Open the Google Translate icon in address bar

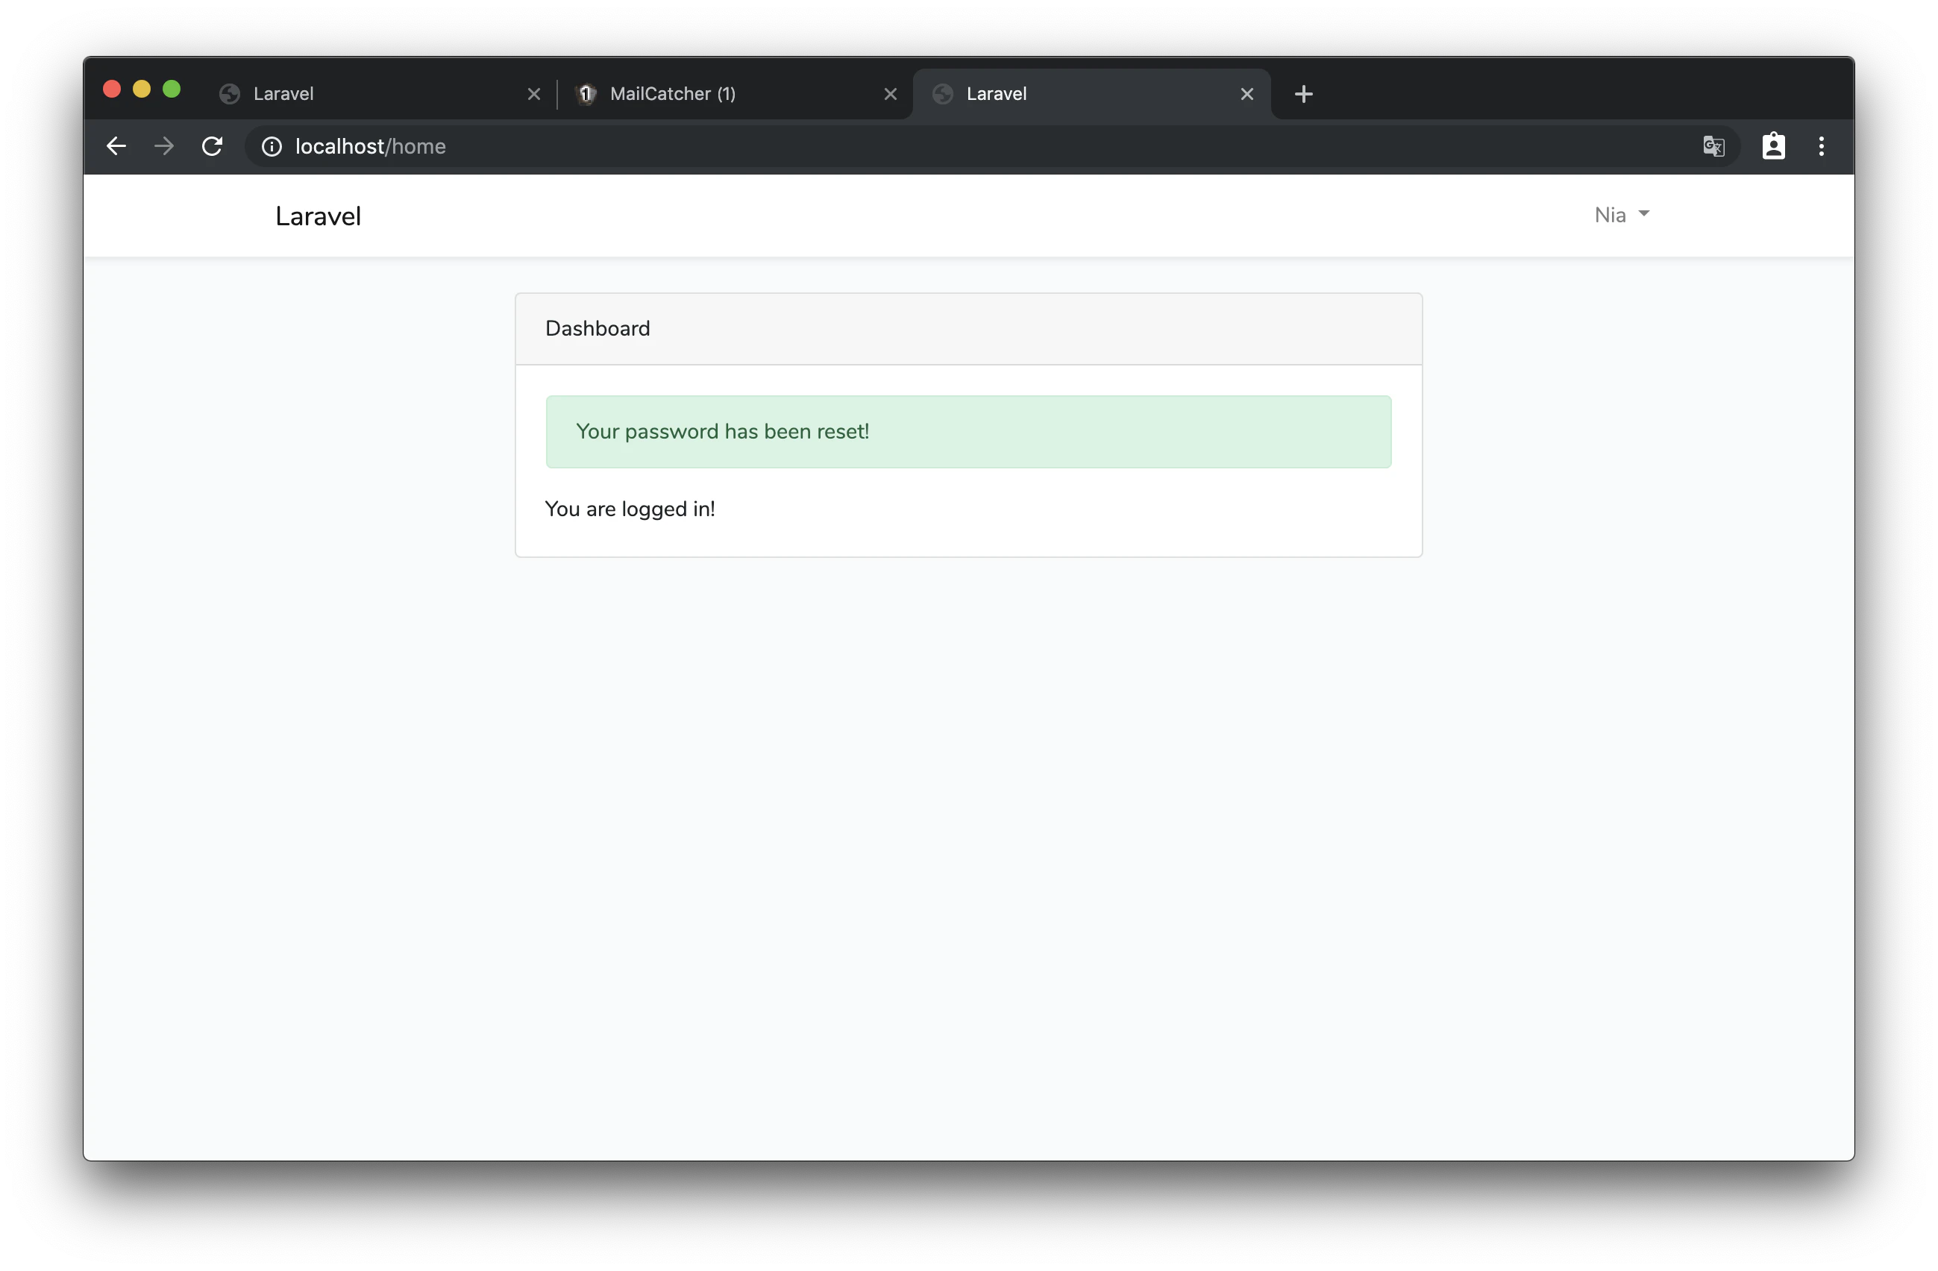[1713, 146]
